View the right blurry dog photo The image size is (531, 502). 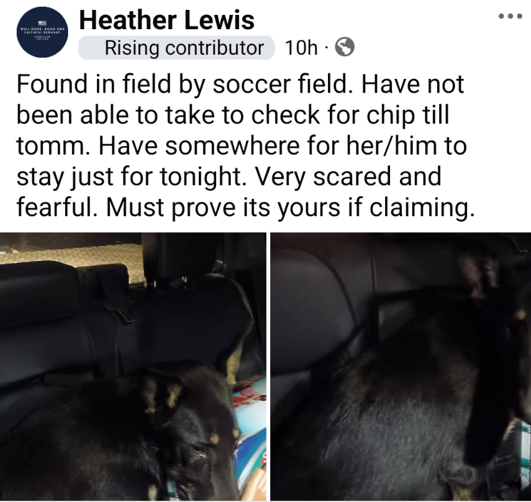click(x=401, y=367)
